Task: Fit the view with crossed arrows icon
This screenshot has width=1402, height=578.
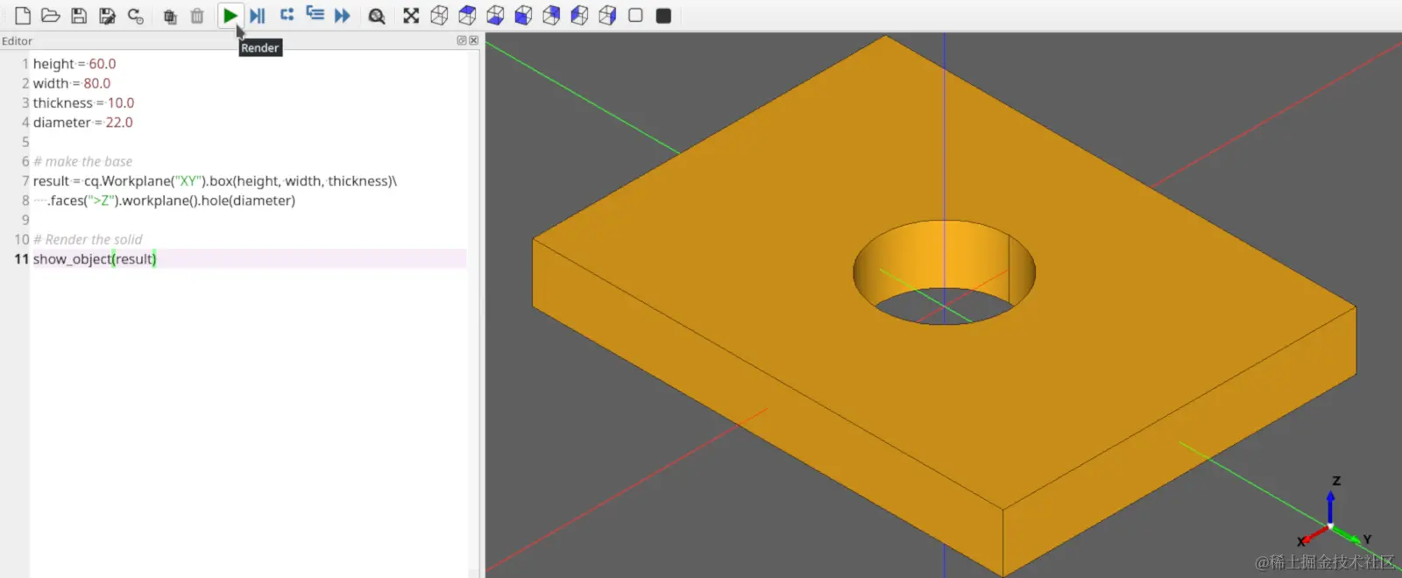Action: point(411,16)
